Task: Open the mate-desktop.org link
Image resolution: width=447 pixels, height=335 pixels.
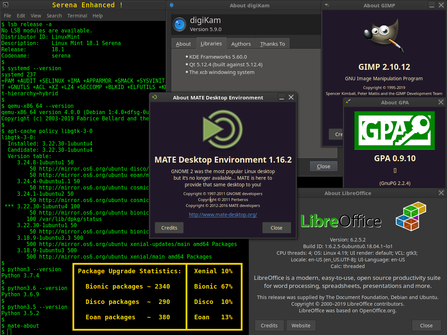Action: point(223,215)
